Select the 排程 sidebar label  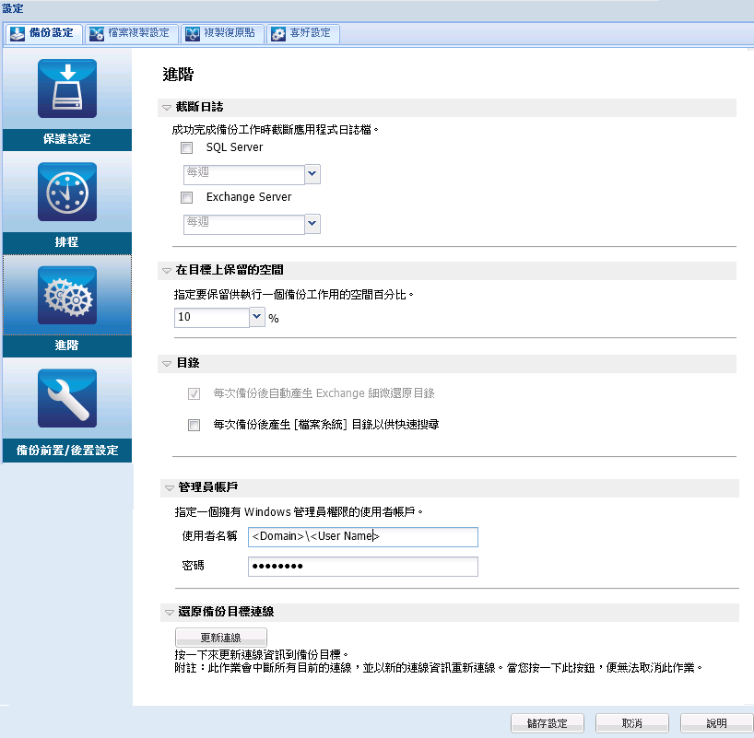[x=67, y=242]
